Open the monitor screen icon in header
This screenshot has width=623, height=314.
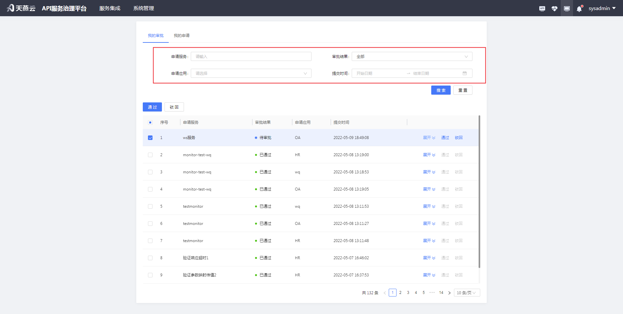pos(567,8)
